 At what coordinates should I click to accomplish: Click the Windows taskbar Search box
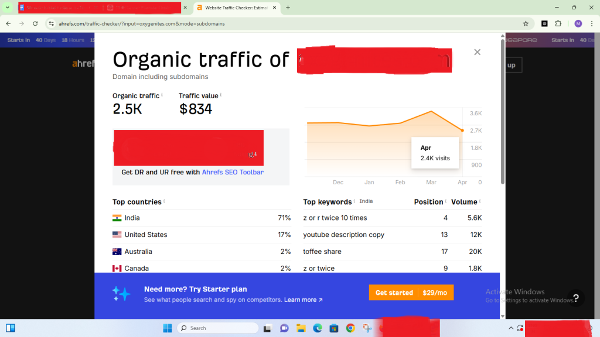218,328
